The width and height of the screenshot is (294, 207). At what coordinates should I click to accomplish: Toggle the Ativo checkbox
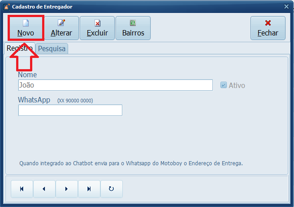[x=223, y=85]
